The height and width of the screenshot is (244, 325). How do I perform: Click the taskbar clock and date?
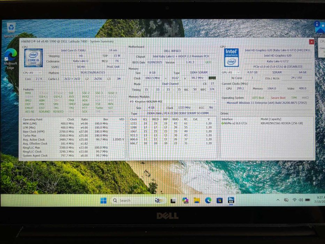[320, 200]
